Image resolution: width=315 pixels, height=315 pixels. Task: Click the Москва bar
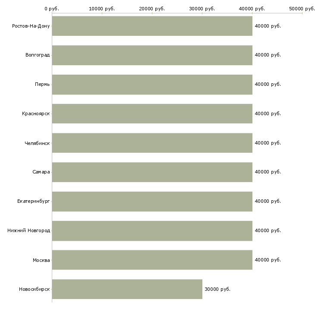pos(152,260)
